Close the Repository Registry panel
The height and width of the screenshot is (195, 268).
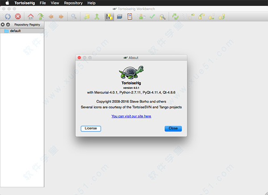point(3,25)
